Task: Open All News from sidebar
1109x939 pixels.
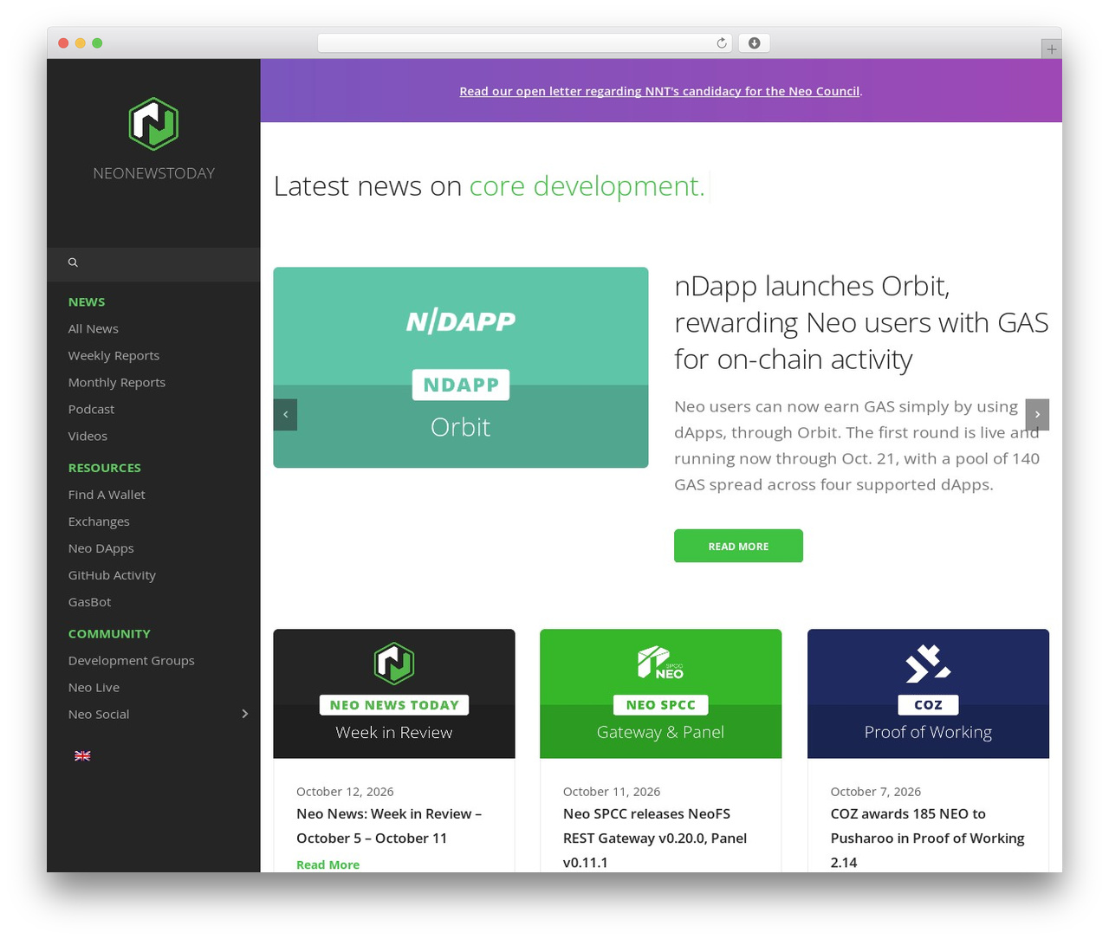Action: pos(94,328)
